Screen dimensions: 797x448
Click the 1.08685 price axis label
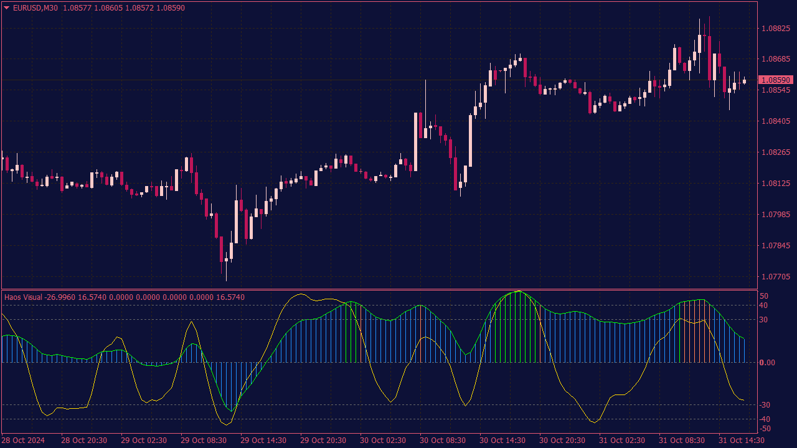775,60
